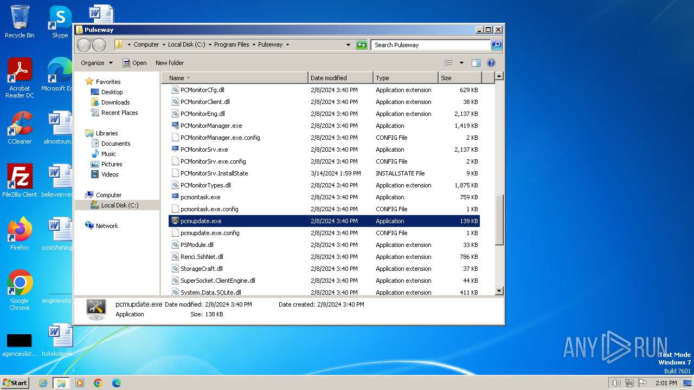Click the taskbar clock showing 2:01 PM
694x390 pixels.
point(666,383)
